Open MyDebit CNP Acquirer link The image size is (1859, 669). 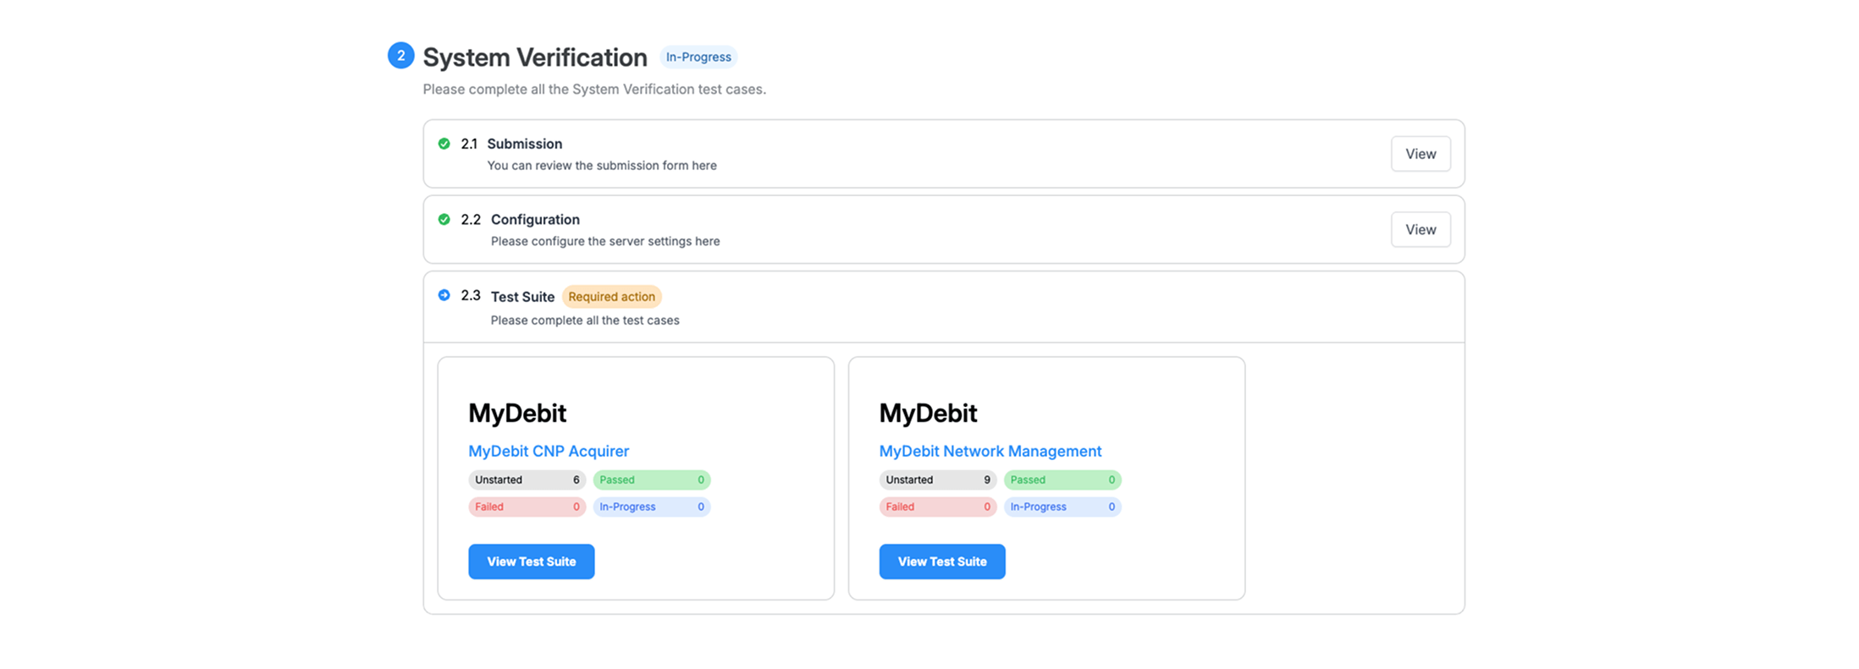click(x=549, y=451)
